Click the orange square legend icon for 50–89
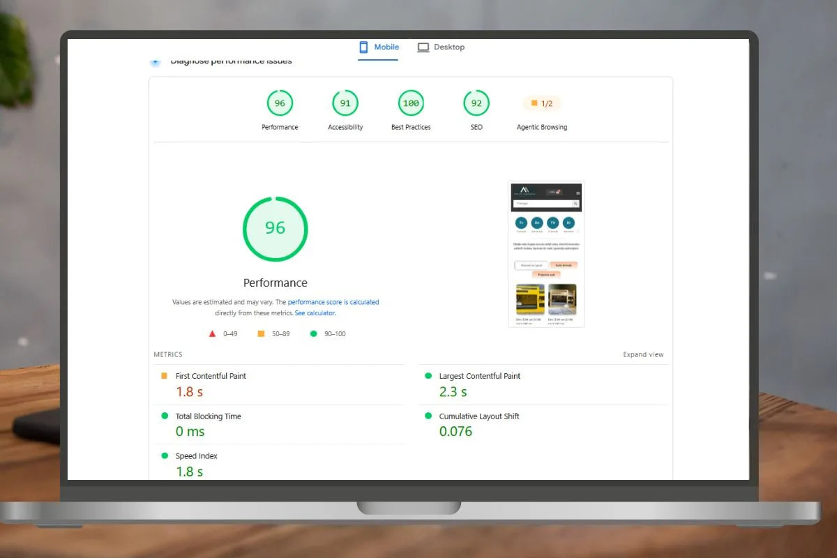The image size is (837, 558). click(261, 333)
